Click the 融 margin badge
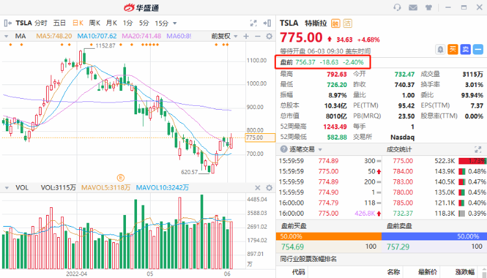Viewport: 487px width, 278px height. pyautogui.click(x=336, y=23)
